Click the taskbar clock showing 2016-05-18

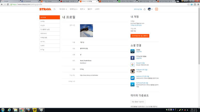(194, 110)
